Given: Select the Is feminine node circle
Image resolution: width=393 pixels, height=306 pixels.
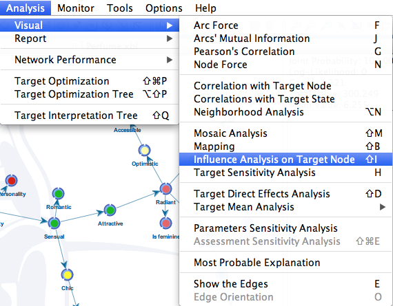Looking at the screenshot, I should [165, 223].
